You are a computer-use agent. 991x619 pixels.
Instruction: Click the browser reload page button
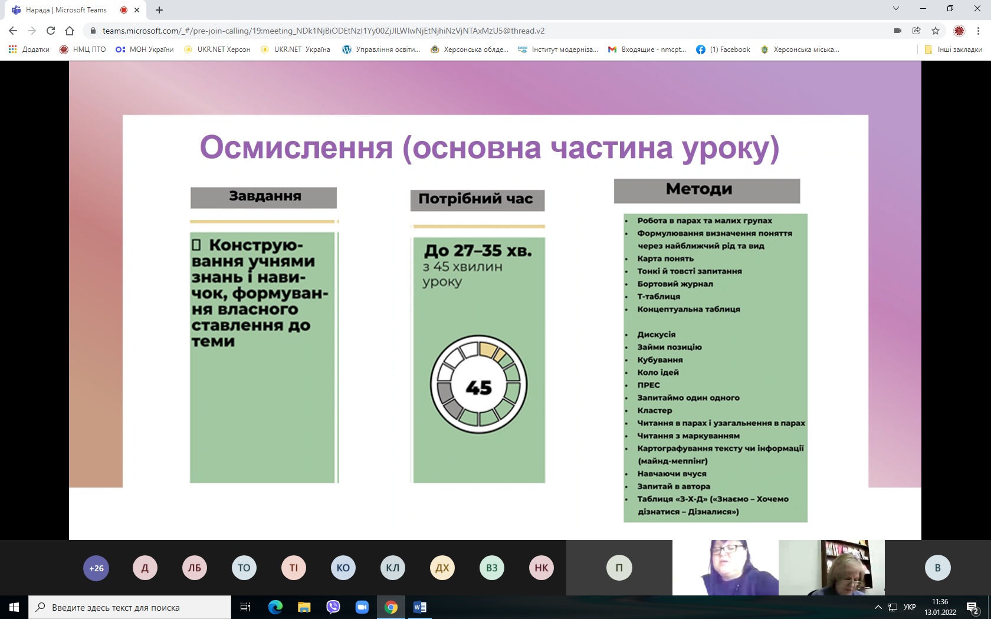click(51, 31)
